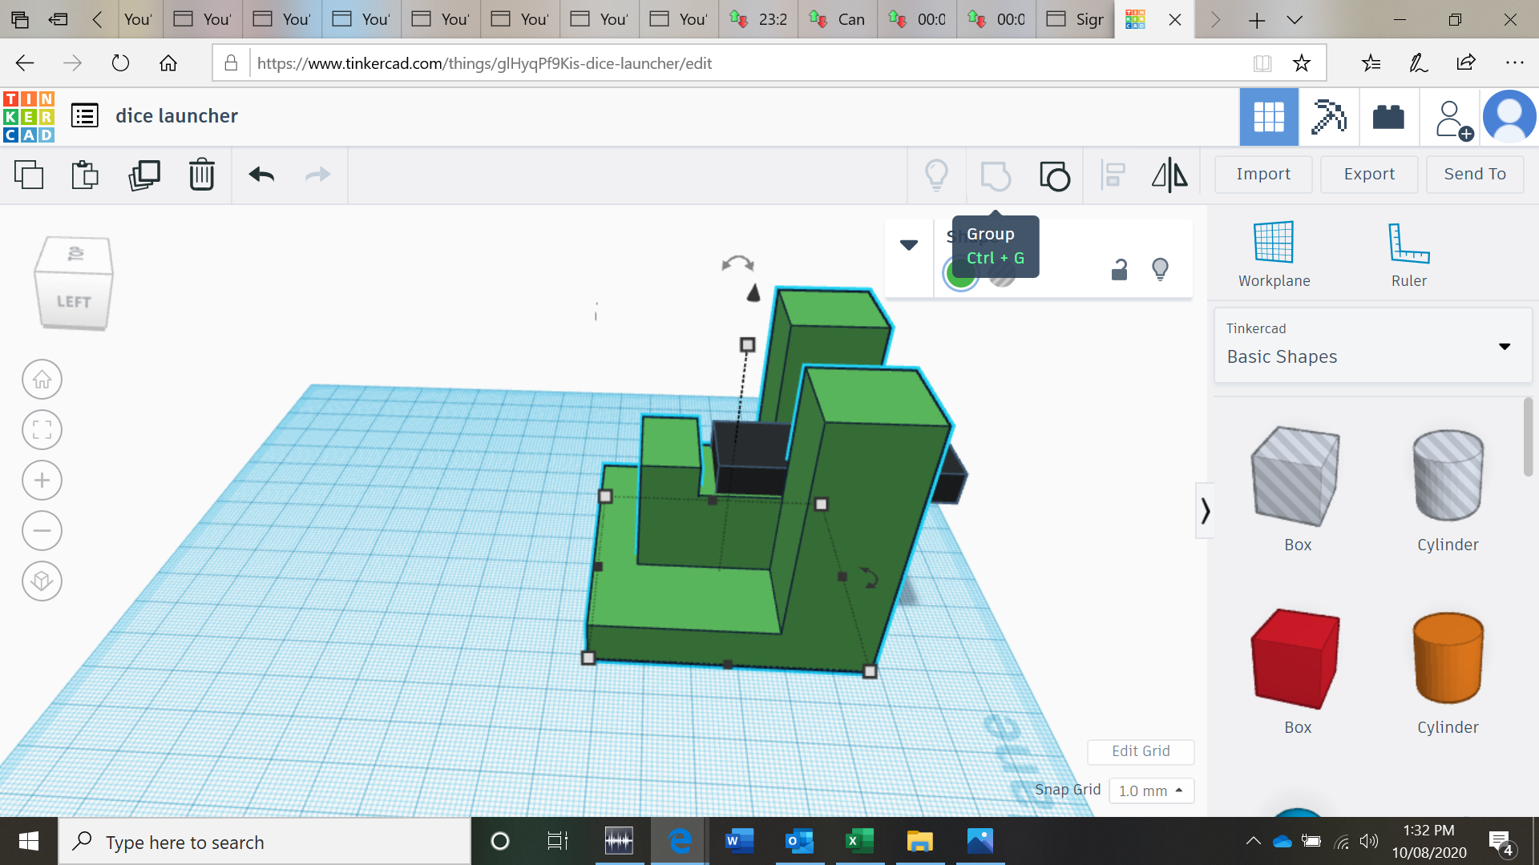Invite a collaborator with add-person icon
The image size is (1539, 865).
pos(1452,119)
